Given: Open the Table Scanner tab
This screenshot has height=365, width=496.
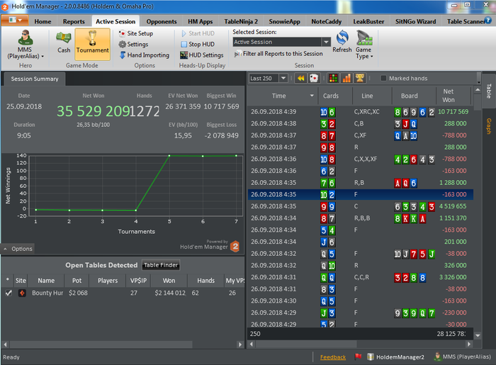Looking at the screenshot, I should [466, 21].
